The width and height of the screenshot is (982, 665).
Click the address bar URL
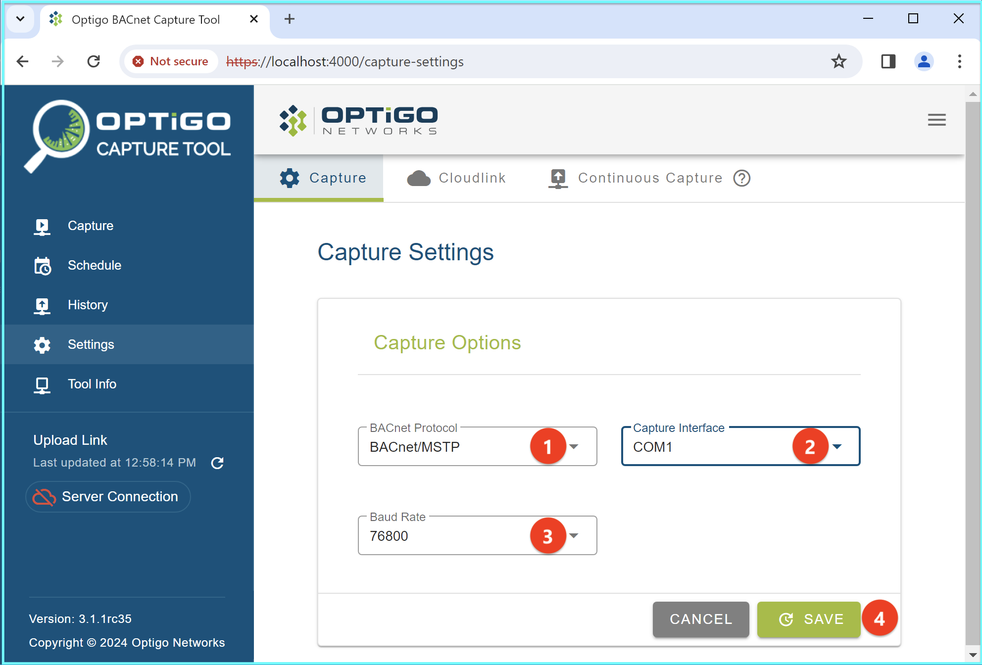[x=345, y=61]
